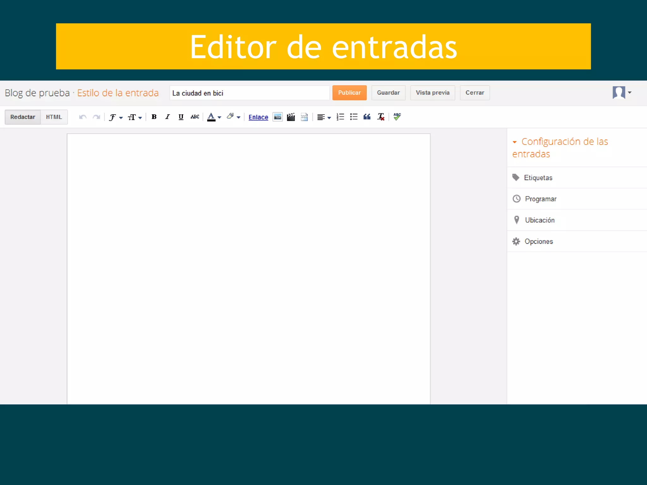Open the user account avatar menu
Screen dimensions: 647x485
coord(622,93)
